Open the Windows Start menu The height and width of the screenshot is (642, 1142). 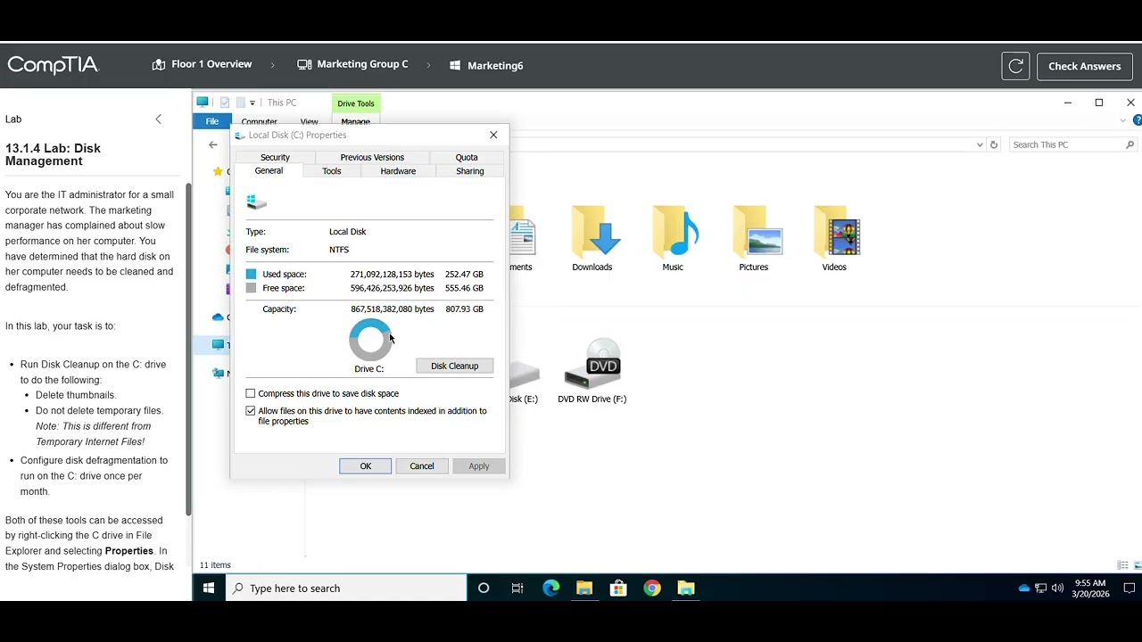click(209, 588)
